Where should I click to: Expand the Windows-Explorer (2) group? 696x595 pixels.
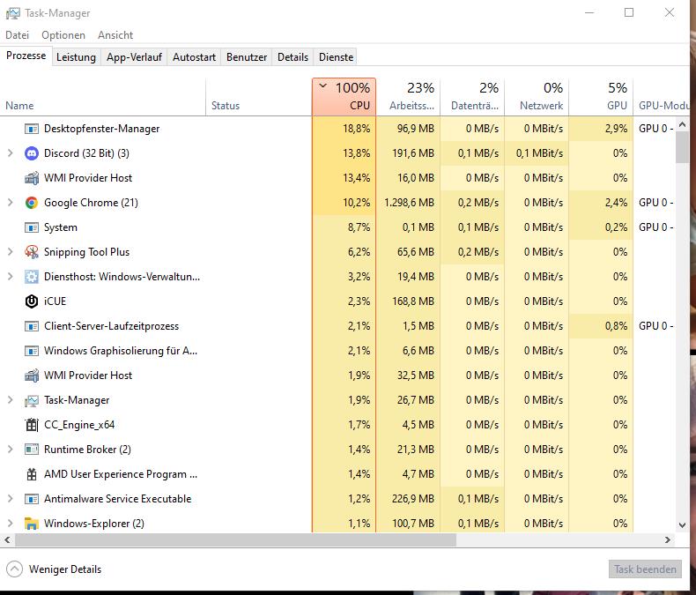coord(11,524)
